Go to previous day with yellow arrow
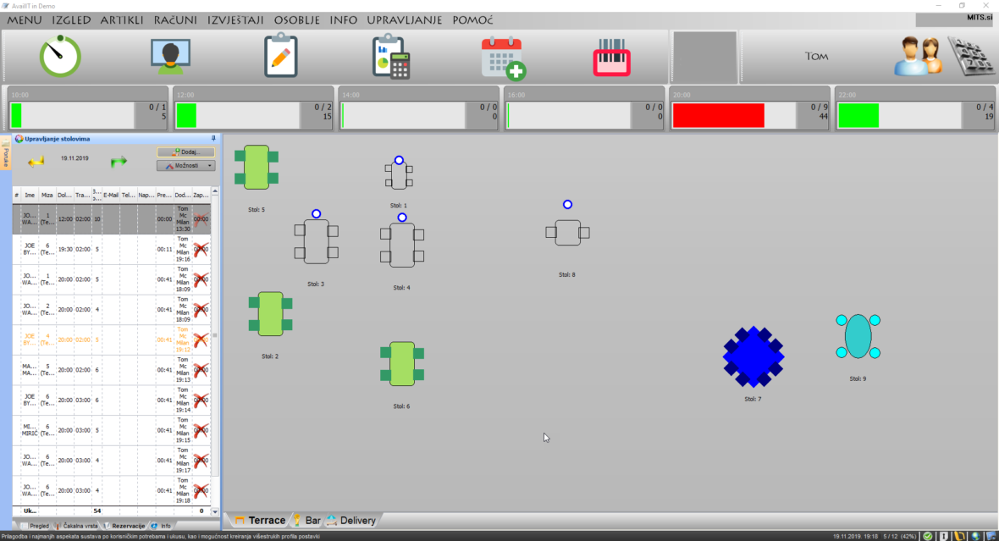Screen dimensions: 999x541 (x=36, y=160)
